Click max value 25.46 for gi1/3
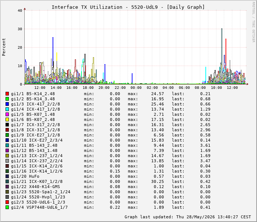 coord(157,104)
